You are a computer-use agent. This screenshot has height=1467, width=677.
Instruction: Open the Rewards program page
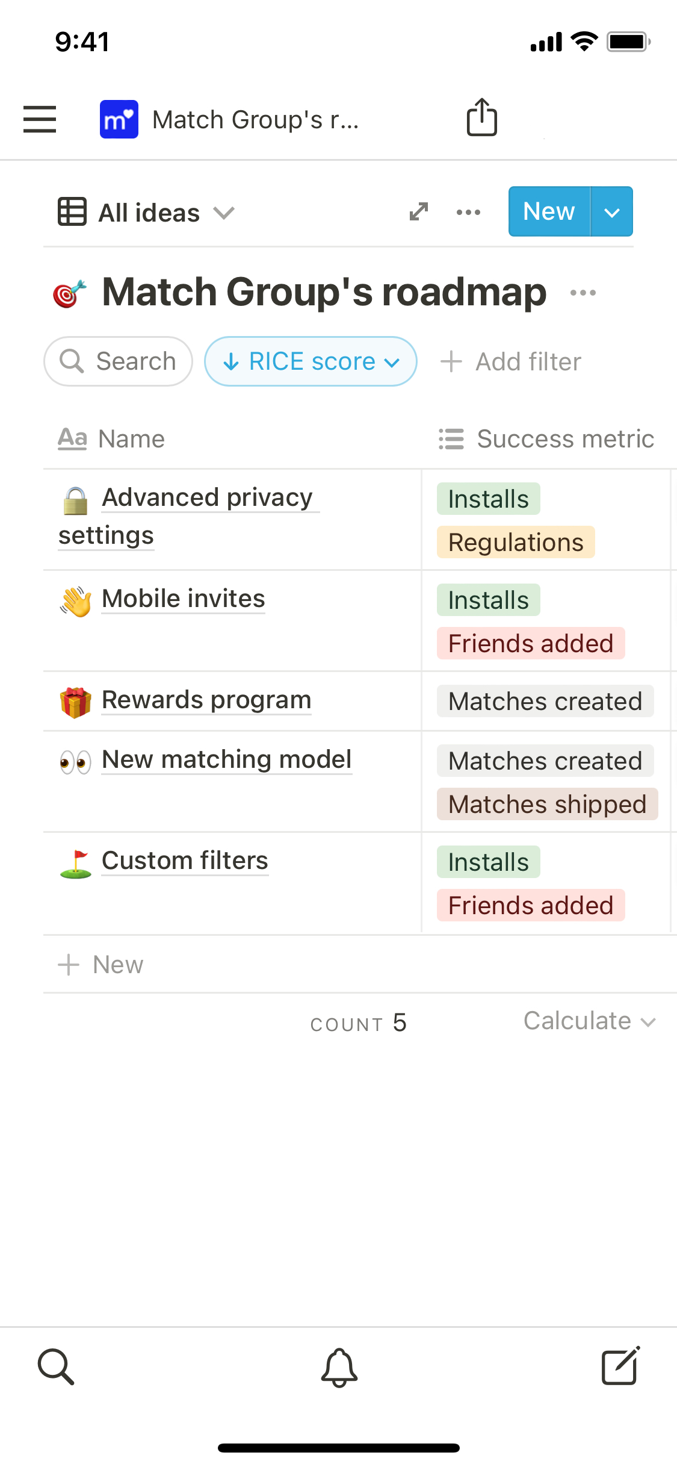(x=206, y=700)
